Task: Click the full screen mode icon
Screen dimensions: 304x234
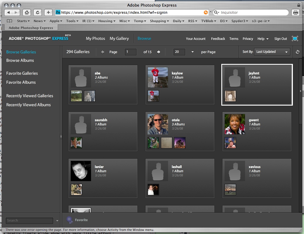Action: point(295,38)
